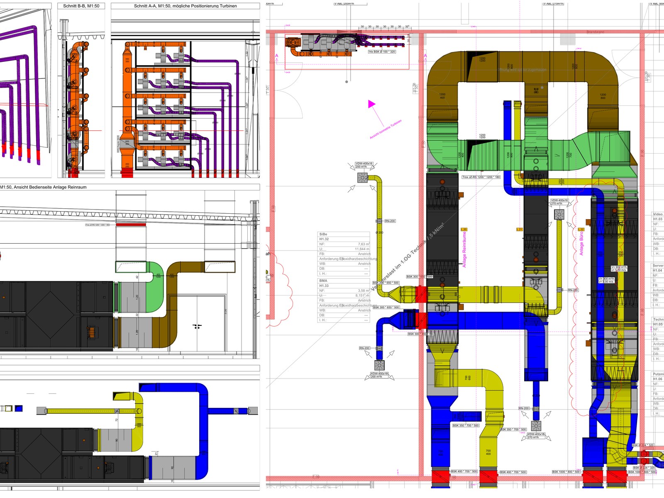Click the vertical "Anlage Büro" label
This screenshot has height=498, width=664.
(581, 243)
